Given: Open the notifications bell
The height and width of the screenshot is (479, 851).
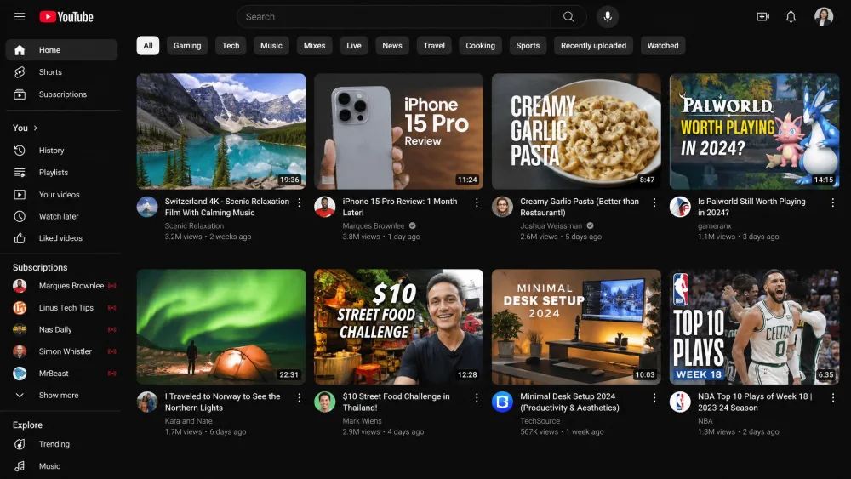Looking at the screenshot, I should coord(791,17).
